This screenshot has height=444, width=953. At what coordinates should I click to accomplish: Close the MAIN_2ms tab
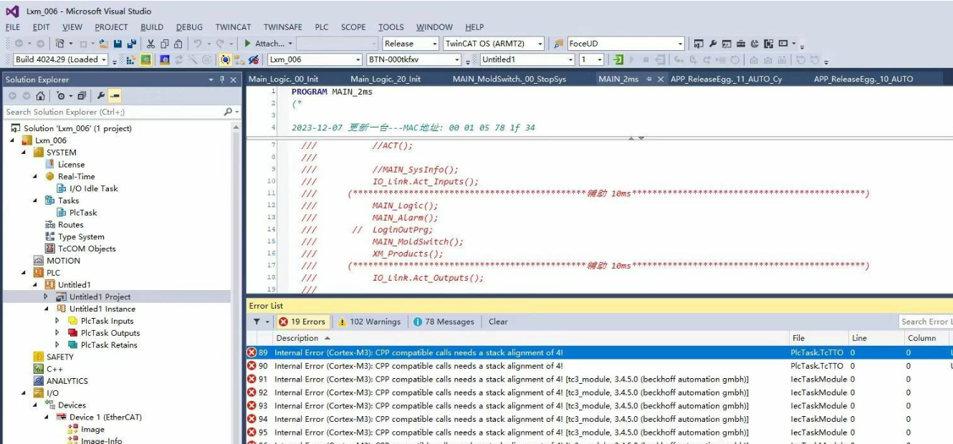(x=661, y=79)
